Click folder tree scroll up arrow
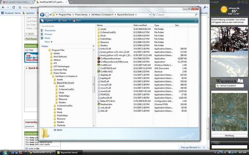249x155 pixels. (x=94, y=50)
